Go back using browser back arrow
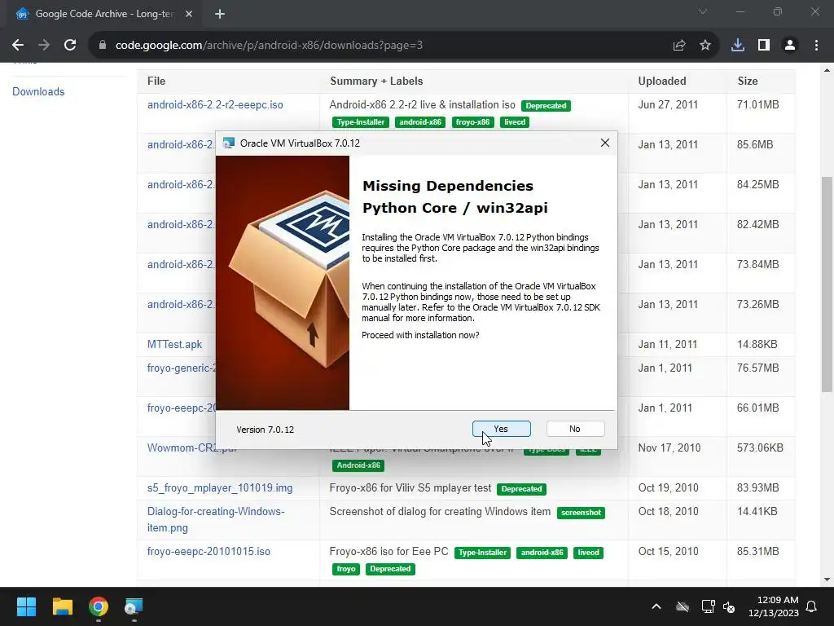This screenshot has width=834, height=626. [x=18, y=46]
